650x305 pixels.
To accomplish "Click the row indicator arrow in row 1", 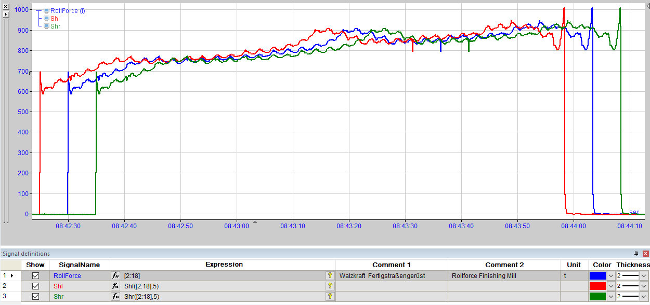I will [x=12, y=276].
